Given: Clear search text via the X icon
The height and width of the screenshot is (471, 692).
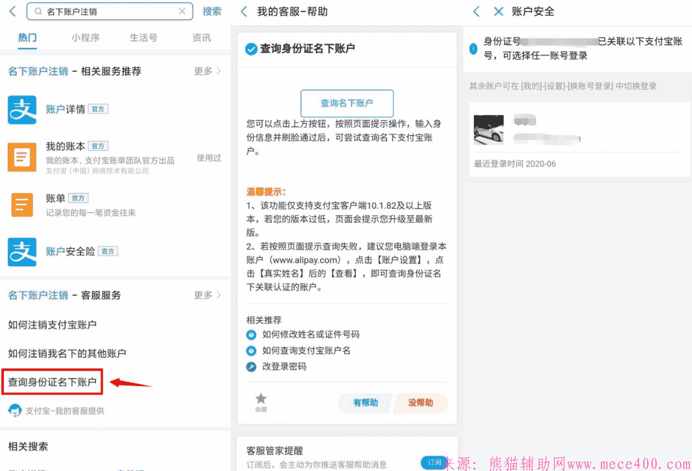Looking at the screenshot, I should pos(183,11).
